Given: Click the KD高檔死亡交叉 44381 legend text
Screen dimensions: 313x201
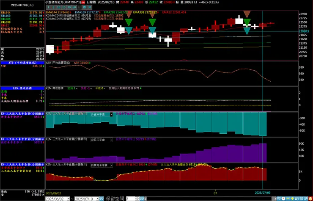Looking at the screenshot, I should (x=109, y=19).
